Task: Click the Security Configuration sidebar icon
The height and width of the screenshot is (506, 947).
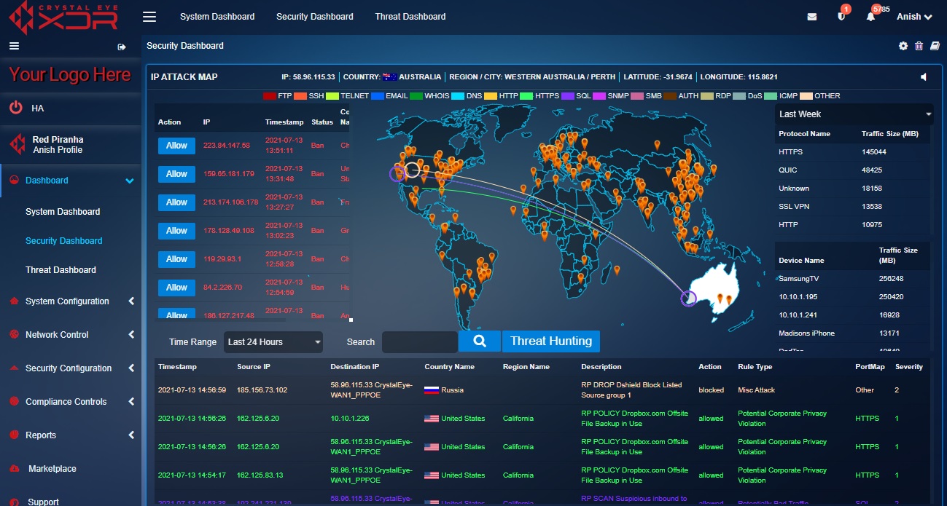Action: pyautogui.click(x=12, y=368)
